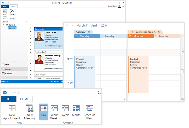The width and height of the screenshot is (189, 128).
Task: Jump to letter d in contact index
Action: pos(31,39)
